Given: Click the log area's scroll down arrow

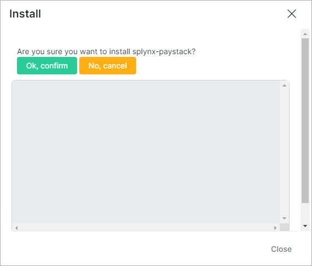Looking at the screenshot, I should (284, 218).
